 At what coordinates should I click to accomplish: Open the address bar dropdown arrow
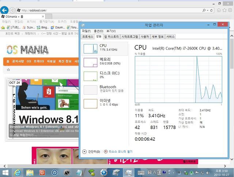pyautogui.click(x=208, y=11)
